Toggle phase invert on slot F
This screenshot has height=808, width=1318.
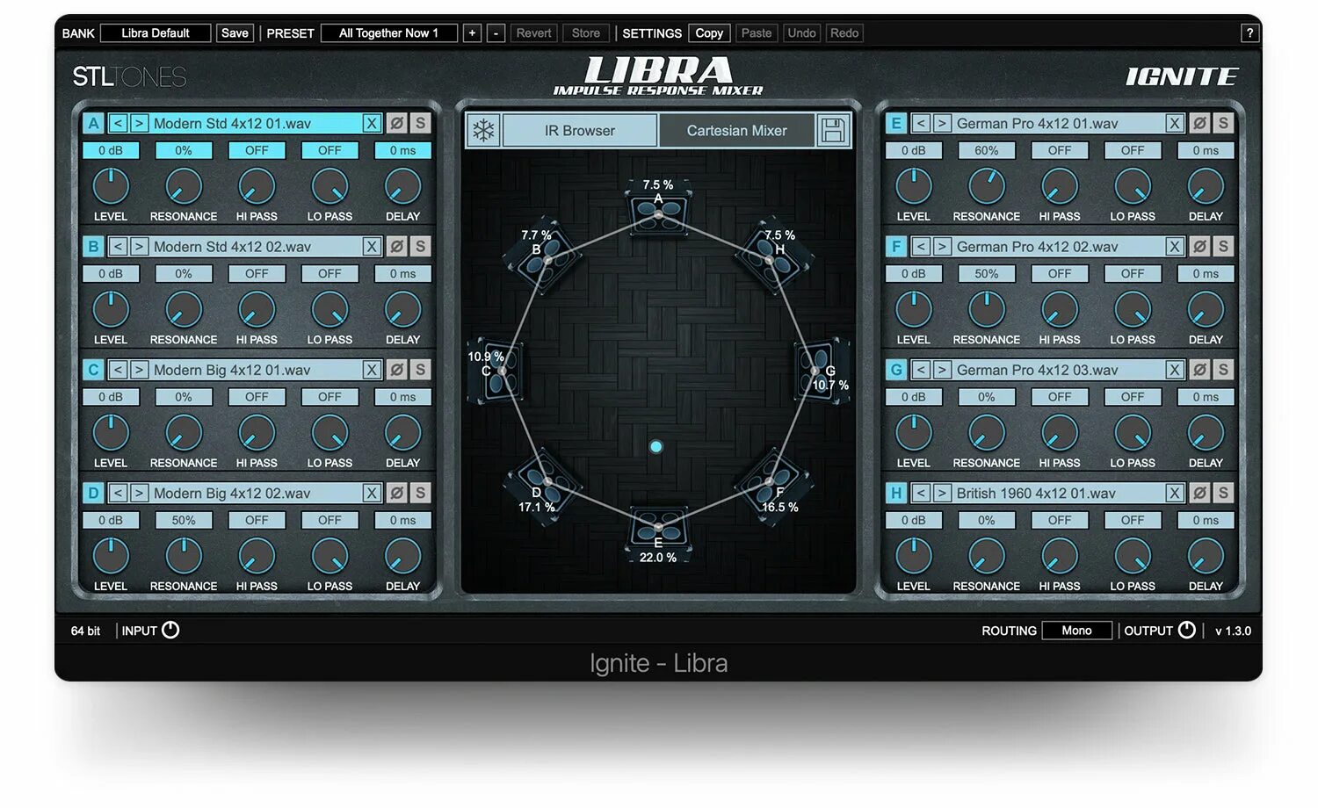click(1199, 247)
